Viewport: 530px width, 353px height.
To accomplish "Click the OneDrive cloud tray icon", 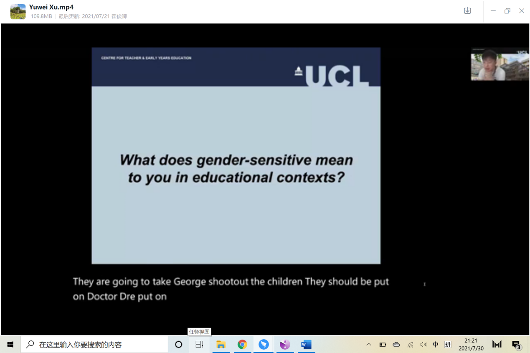I will [396, 345].
